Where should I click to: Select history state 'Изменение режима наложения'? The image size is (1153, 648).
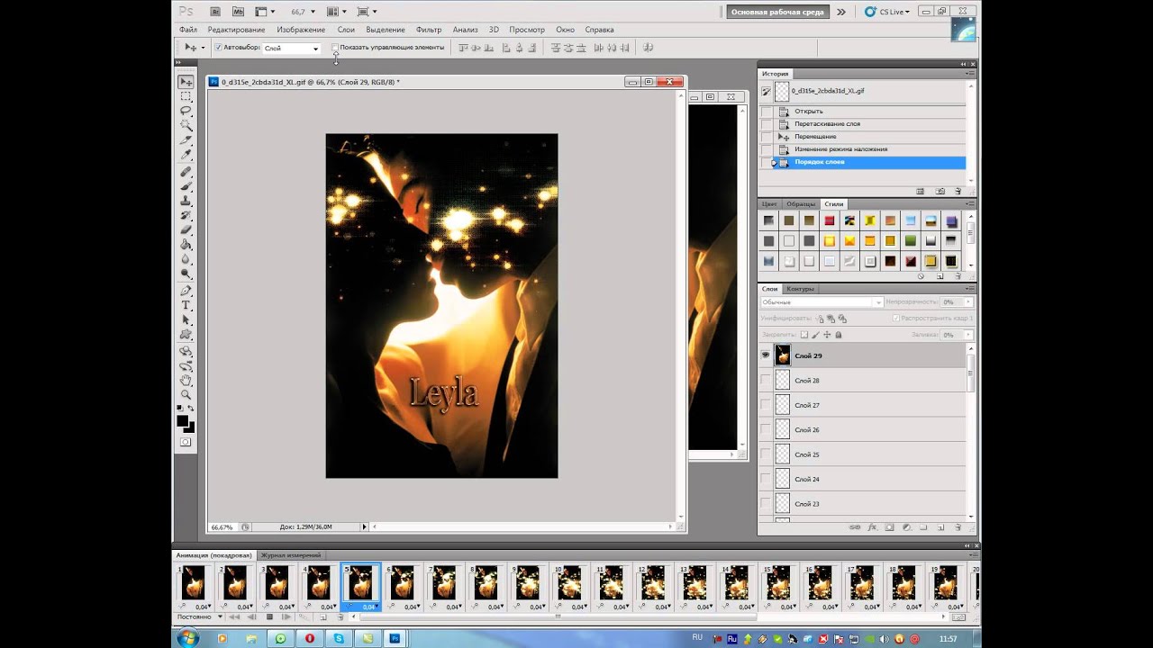(840, 148)
